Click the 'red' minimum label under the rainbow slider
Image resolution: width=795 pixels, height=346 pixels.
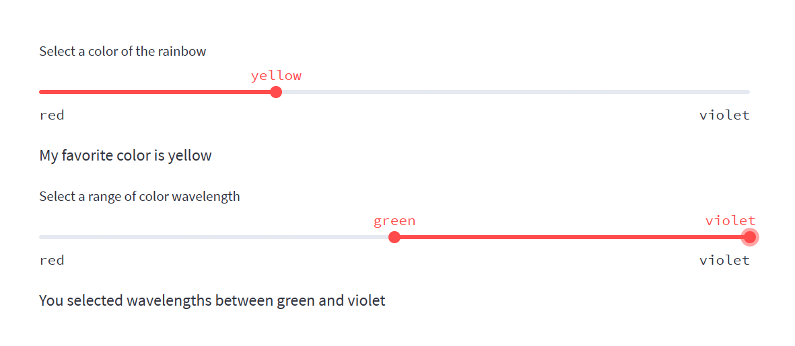52,115
